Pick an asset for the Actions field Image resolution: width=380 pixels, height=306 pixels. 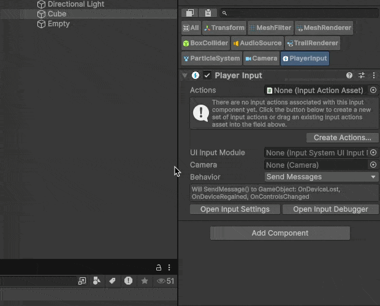point(373,90)
